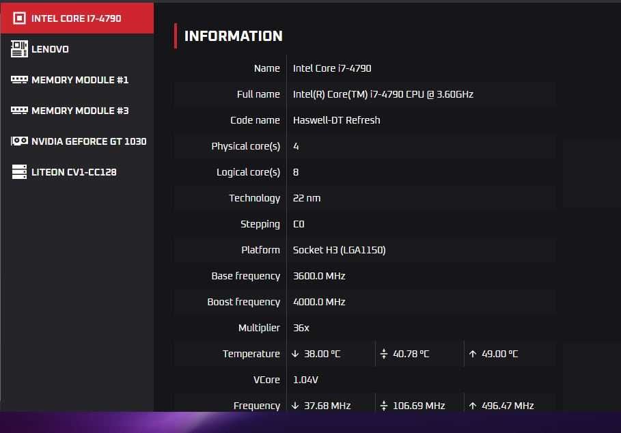Select the Name value Intel Core i7-4790
Image resolution: width=621 pixels, height=433 pixels.
click(332, 68)
